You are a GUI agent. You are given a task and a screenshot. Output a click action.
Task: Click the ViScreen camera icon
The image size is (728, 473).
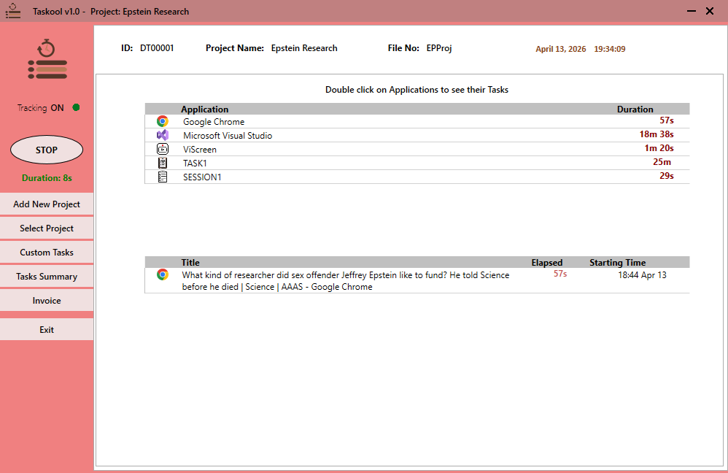(162, 149)
